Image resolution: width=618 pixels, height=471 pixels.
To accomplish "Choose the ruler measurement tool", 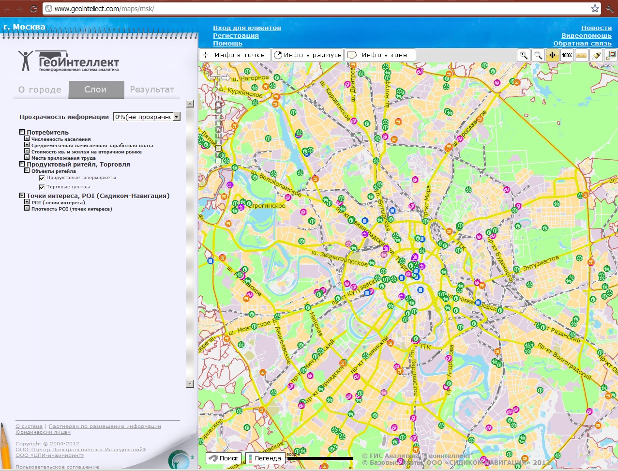I will [581, 55].
